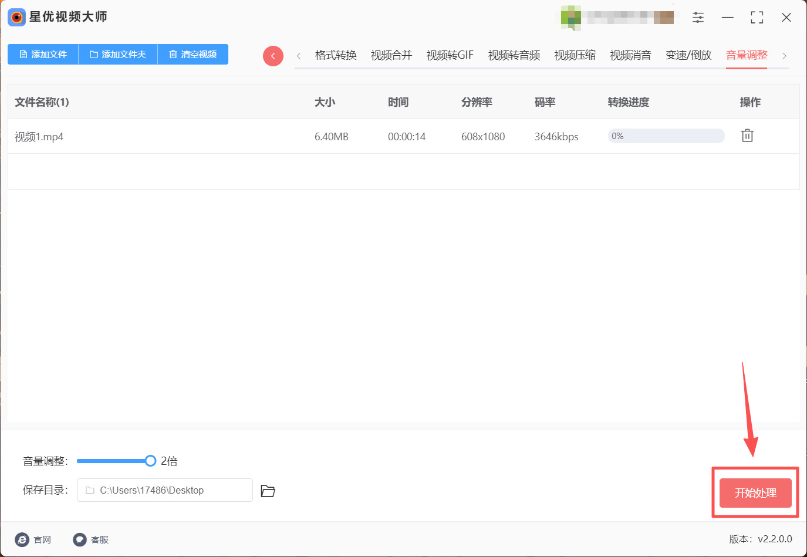Click the 转换进度 column header
807x557 pixels.
(629, 102)
